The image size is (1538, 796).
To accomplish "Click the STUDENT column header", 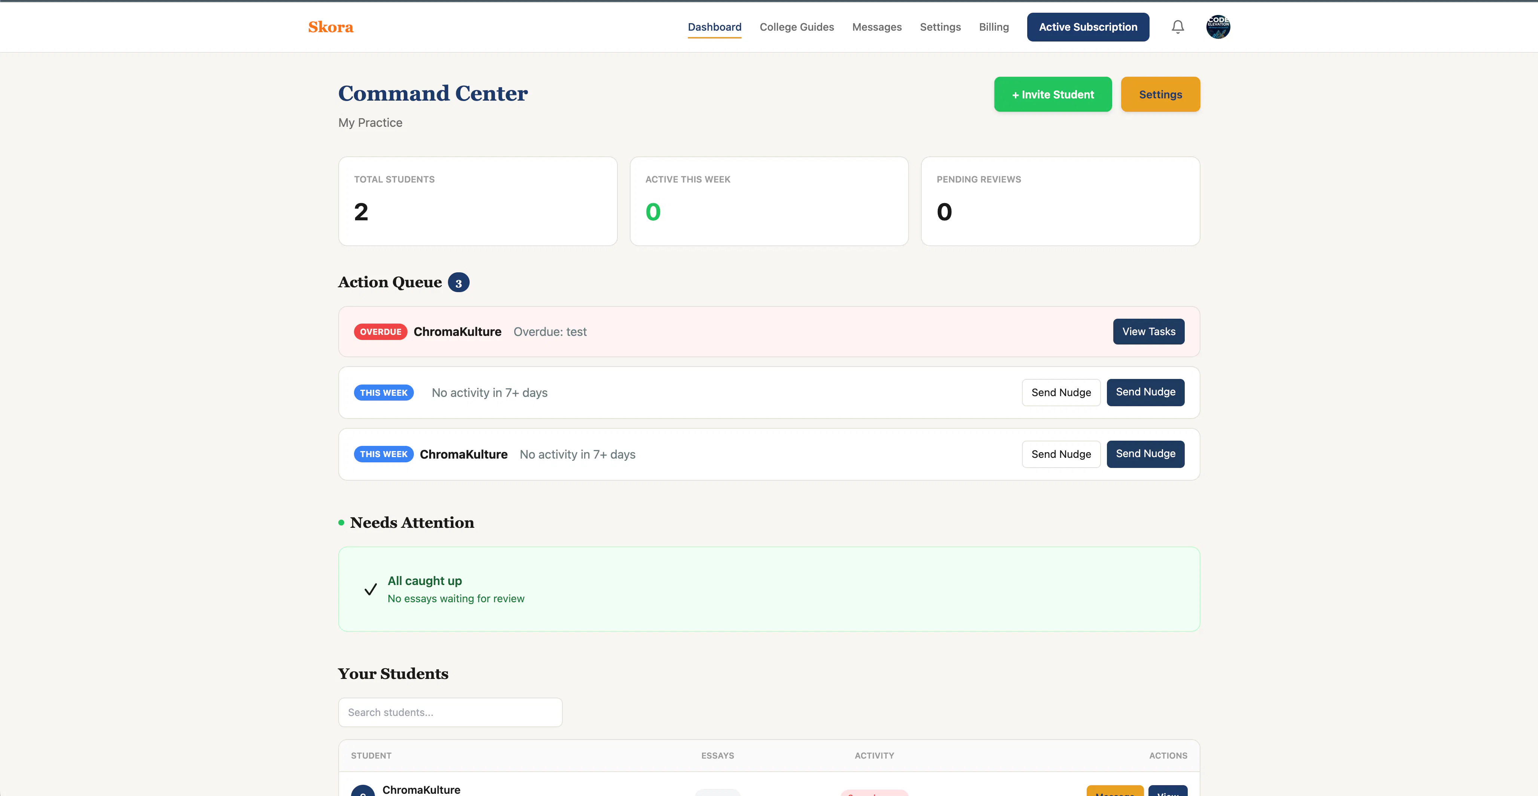I will tap(371, 756).
